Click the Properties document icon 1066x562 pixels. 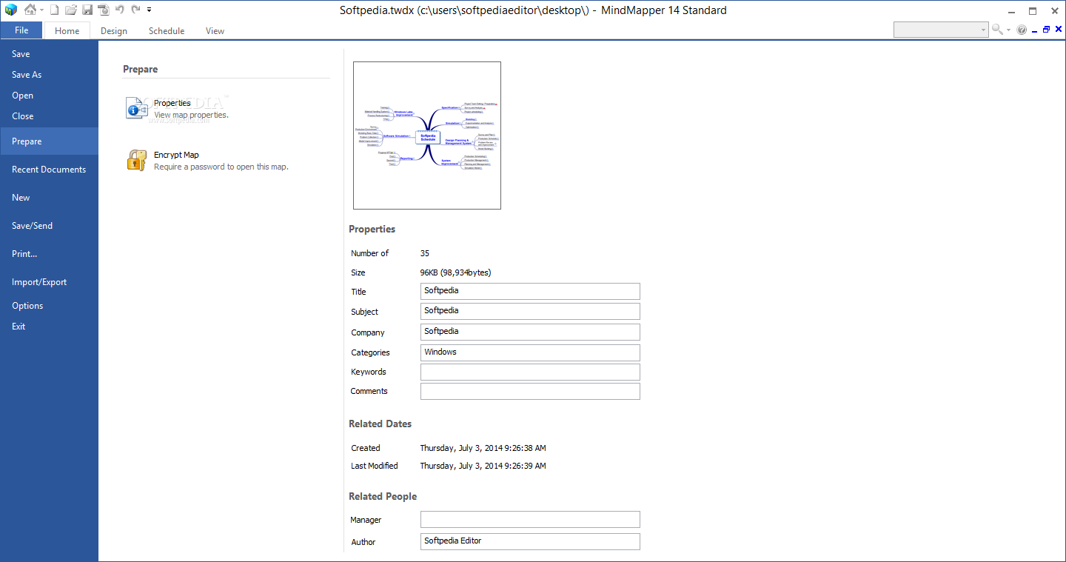point(137,108)
